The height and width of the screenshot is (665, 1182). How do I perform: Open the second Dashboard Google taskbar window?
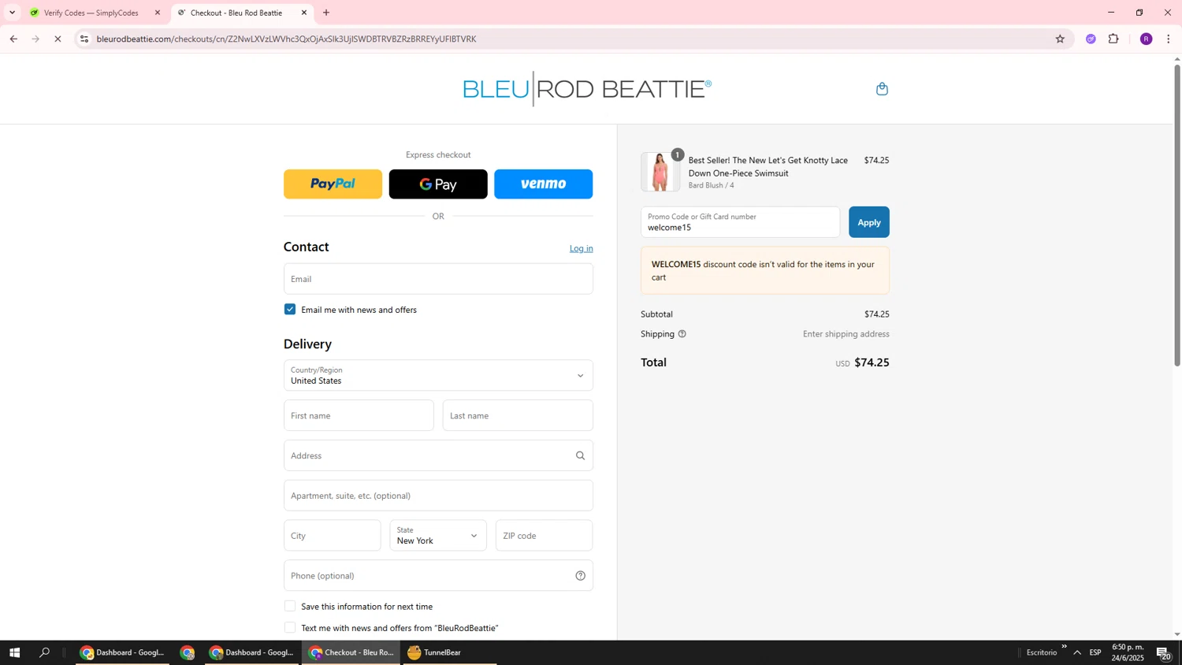[x=252, y=652]
